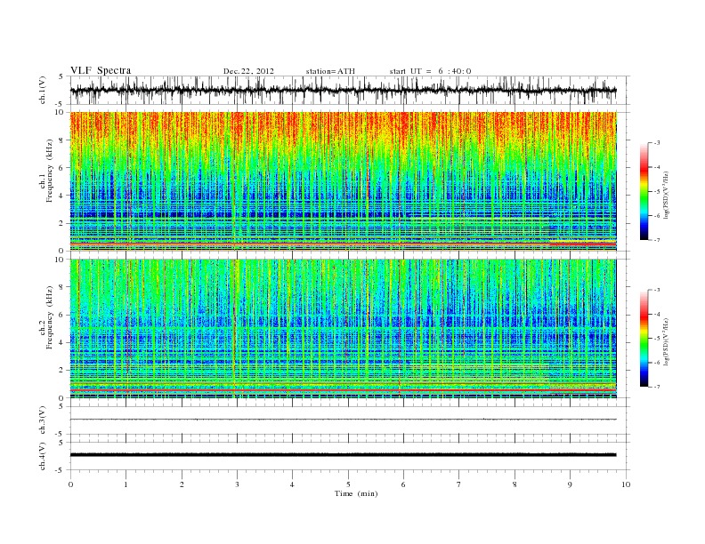Click the upper color scale bar beside ch.1
Image resolution: width=705 pixels, height=544 pixels.
[644, 192]
